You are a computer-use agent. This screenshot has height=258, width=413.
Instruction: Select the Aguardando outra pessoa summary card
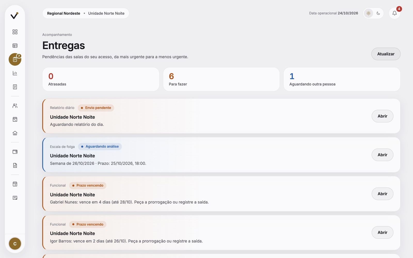pos(342,79)
